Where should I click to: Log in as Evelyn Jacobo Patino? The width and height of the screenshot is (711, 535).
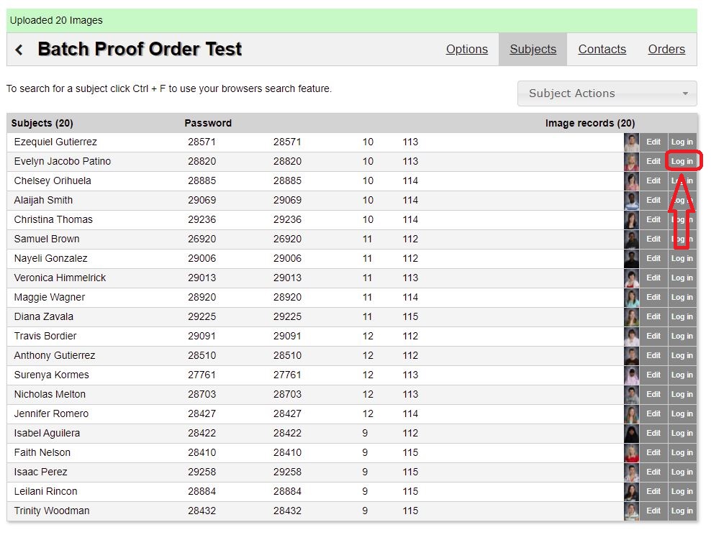pyautogui.click(x=682, y=161)
